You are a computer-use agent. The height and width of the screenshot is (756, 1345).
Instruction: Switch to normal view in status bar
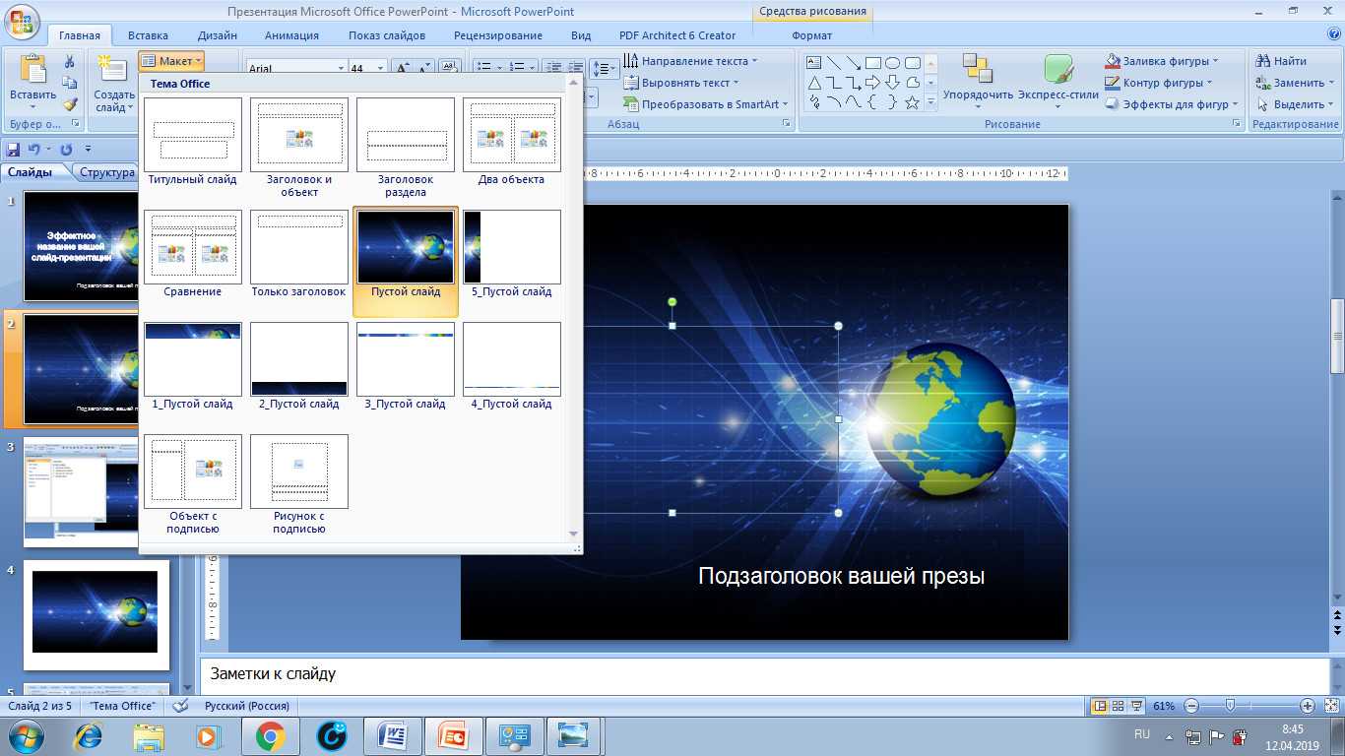point(1100,706)
